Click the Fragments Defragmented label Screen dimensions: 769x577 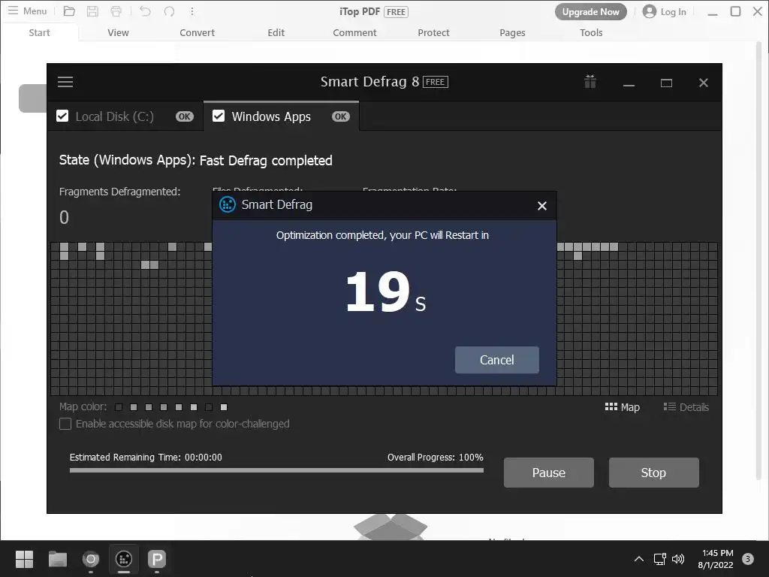click(119, 192)
